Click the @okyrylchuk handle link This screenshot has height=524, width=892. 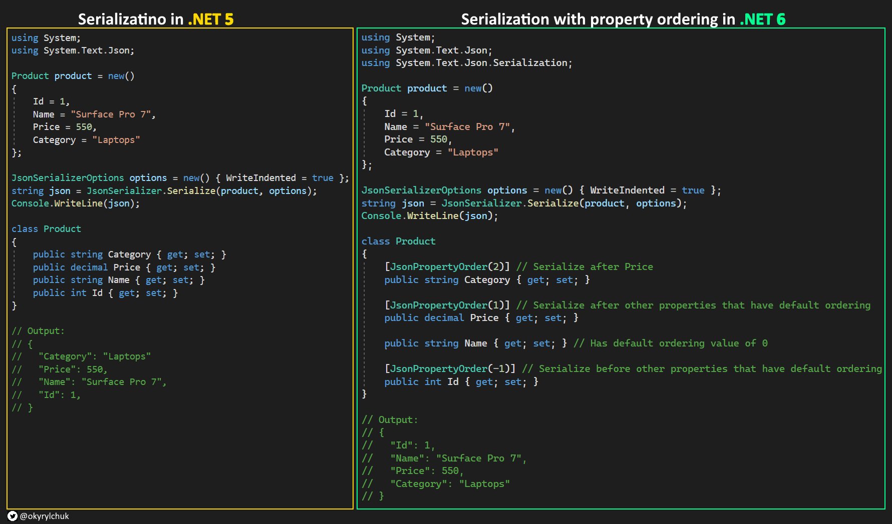(x=44, y=516)
